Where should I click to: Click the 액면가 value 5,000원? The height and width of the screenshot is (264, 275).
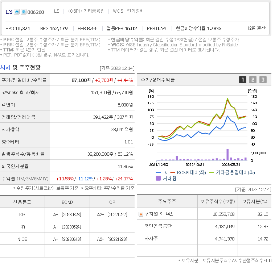coord(125,105)
